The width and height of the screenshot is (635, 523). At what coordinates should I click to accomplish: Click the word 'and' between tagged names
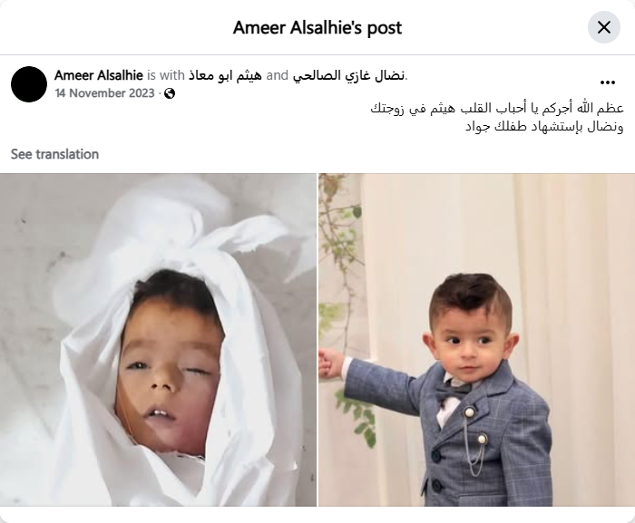[x=278, y=75]
